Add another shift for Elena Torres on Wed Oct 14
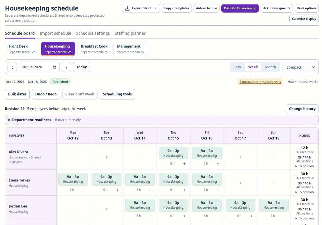The height and width of the screenshot is (225, 322). (x=151, y=190)
